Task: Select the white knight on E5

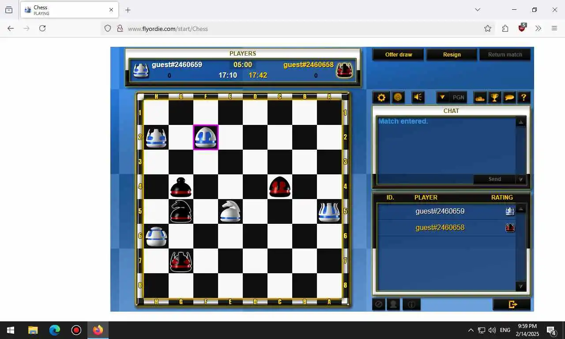Action: click(x=230, y=211)
